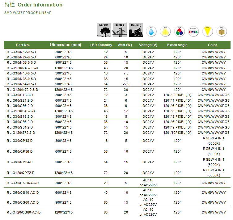Screen dimensions: 233x220
Task: Click the Building skyline icon
Action: (x=136, y=30)
